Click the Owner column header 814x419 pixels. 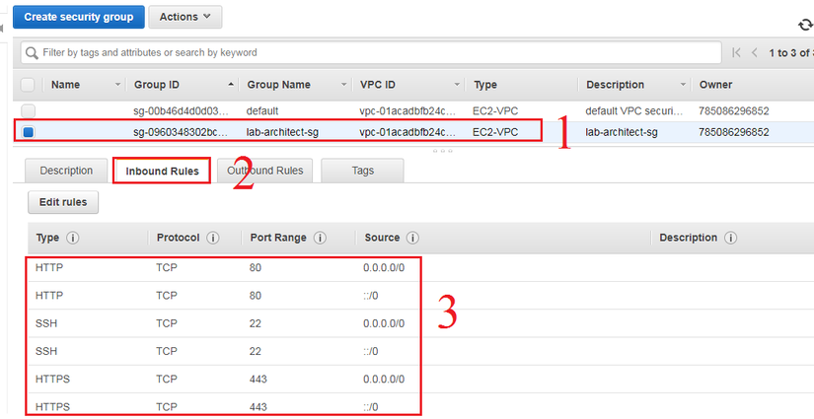pyautogui.click(x=715, y=85)
